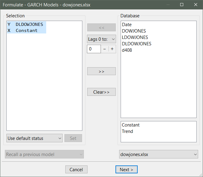Select Date in the Database list

(127, 24)
